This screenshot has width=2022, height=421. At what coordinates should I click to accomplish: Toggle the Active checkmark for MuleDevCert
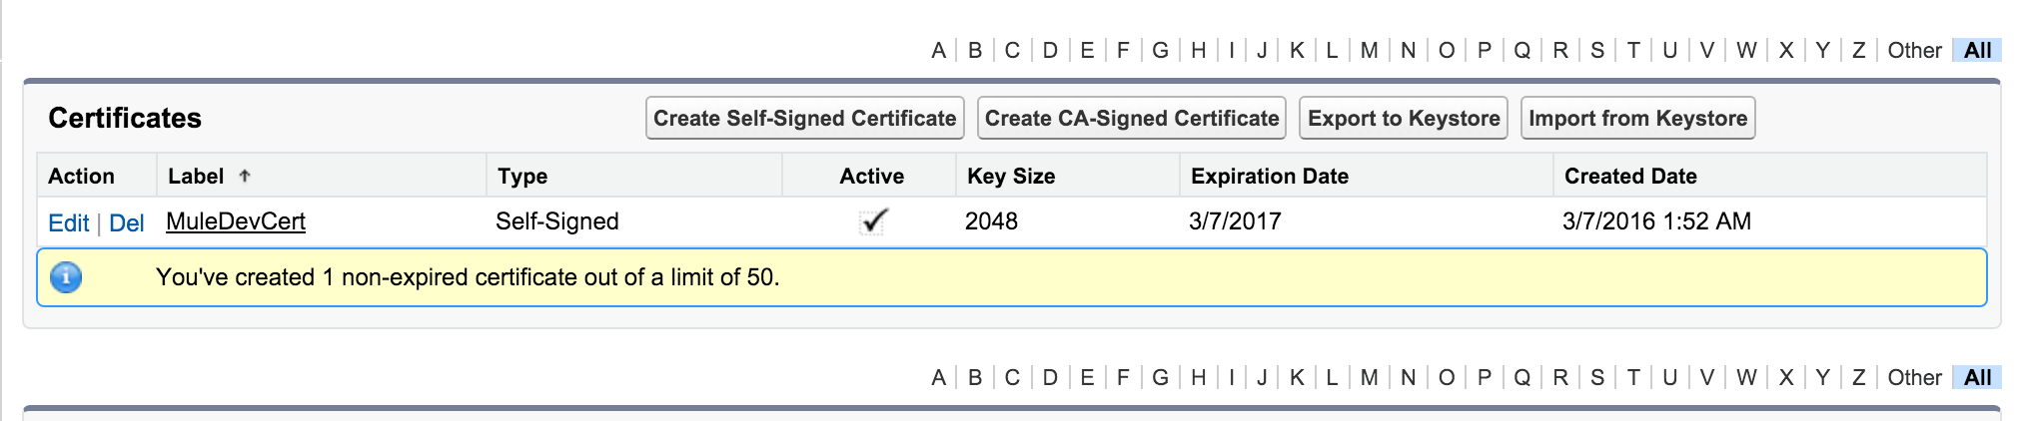(x=873, y=221)
